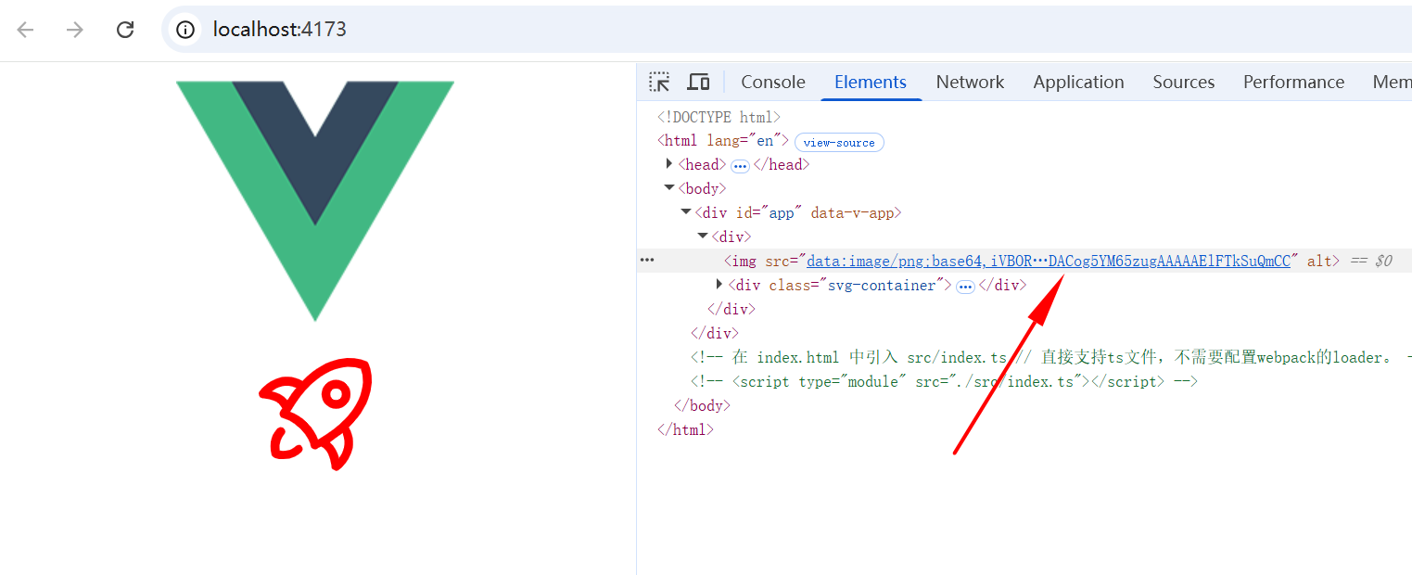Collapse the div id="app" node triangle

(x=686, y=212)
